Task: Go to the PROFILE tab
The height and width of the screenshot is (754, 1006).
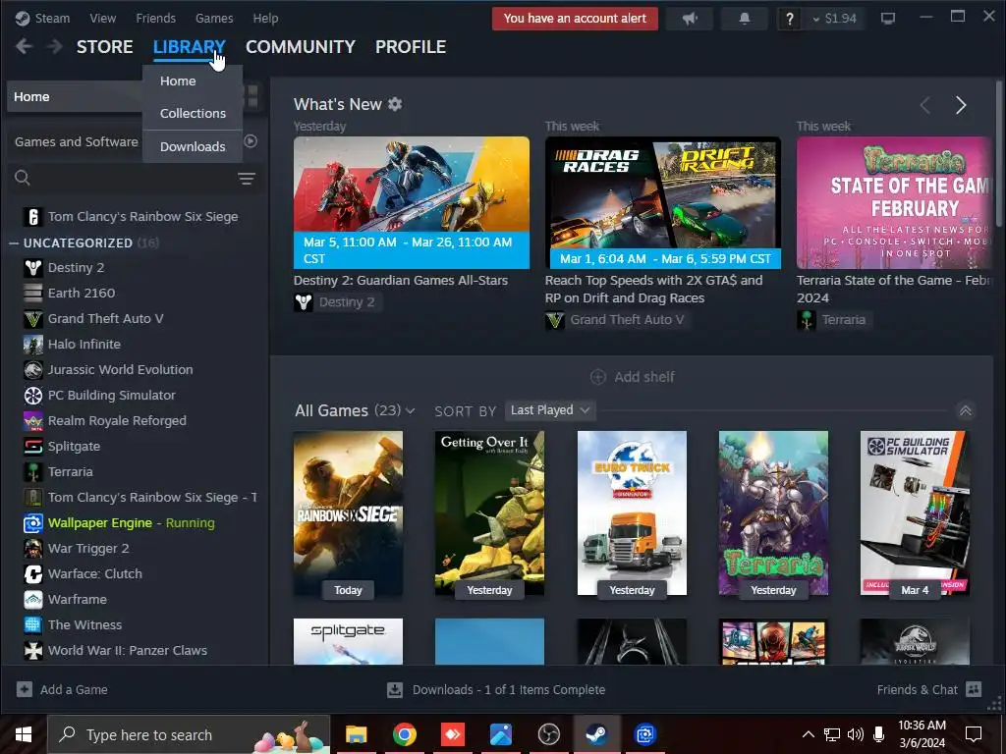Action: [411, 47]
